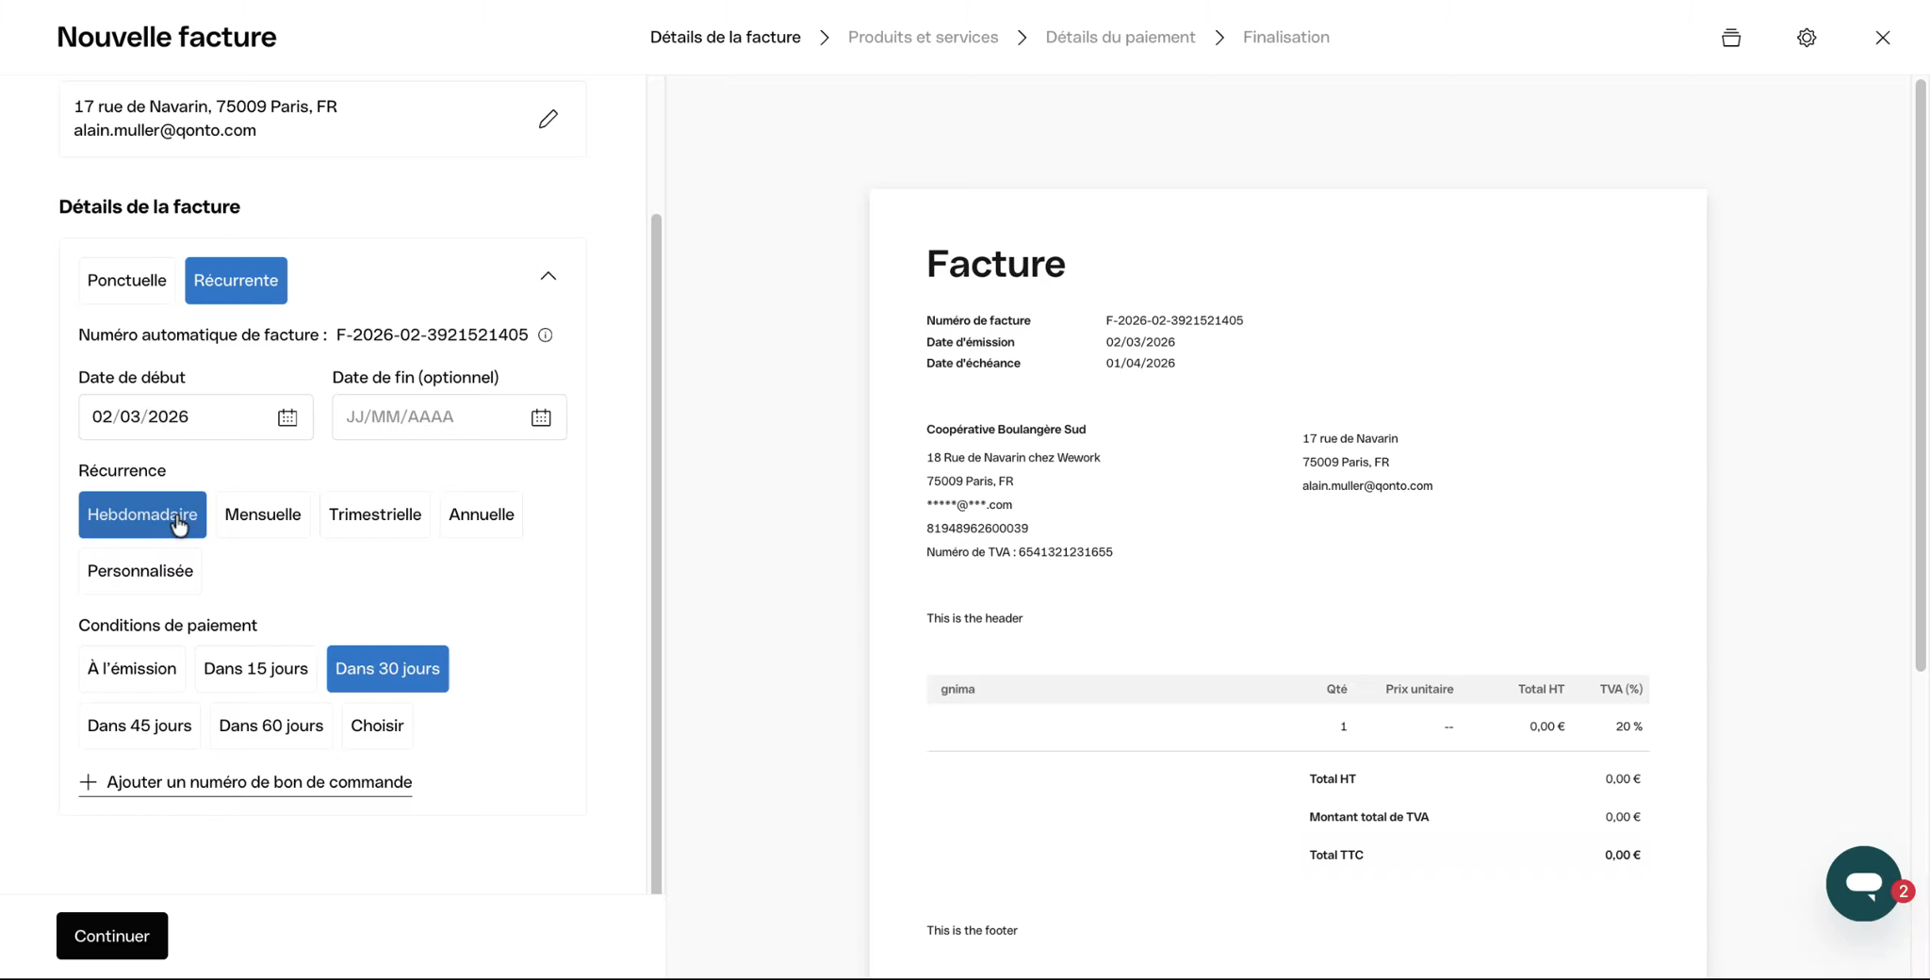
Task: Open the settings gear icon
Action: pos(1806,38)
